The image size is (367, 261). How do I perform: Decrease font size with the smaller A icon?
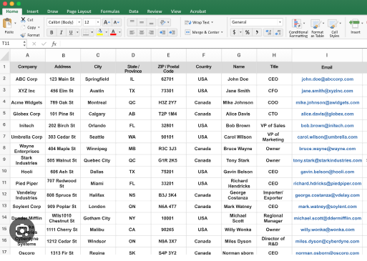116,22
